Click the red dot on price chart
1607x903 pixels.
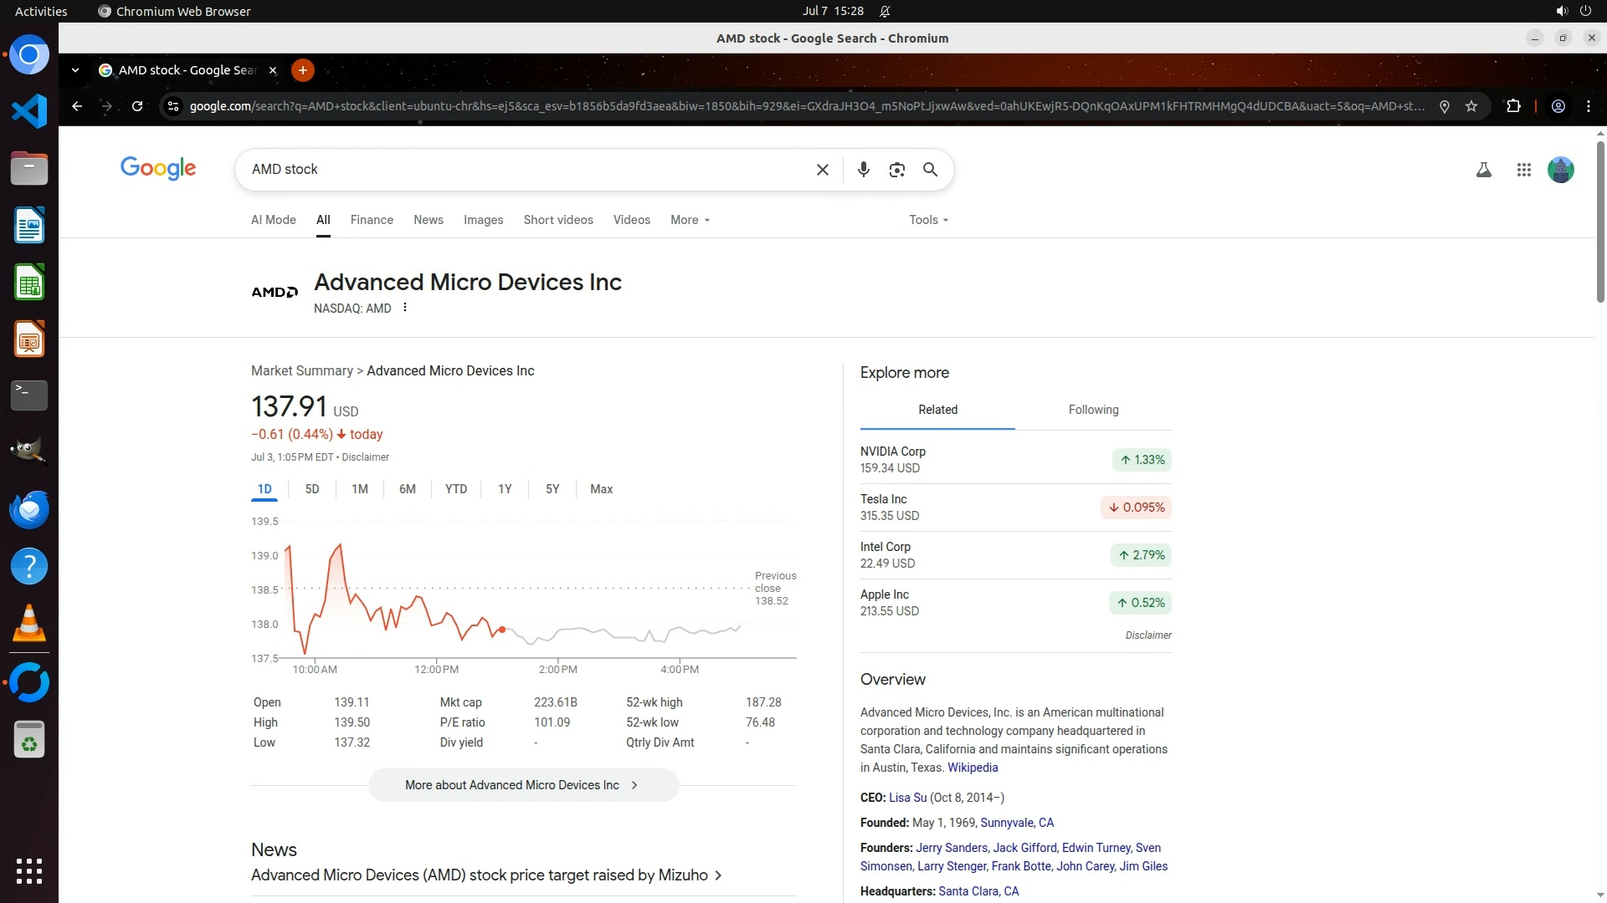[x=502, y=630]
